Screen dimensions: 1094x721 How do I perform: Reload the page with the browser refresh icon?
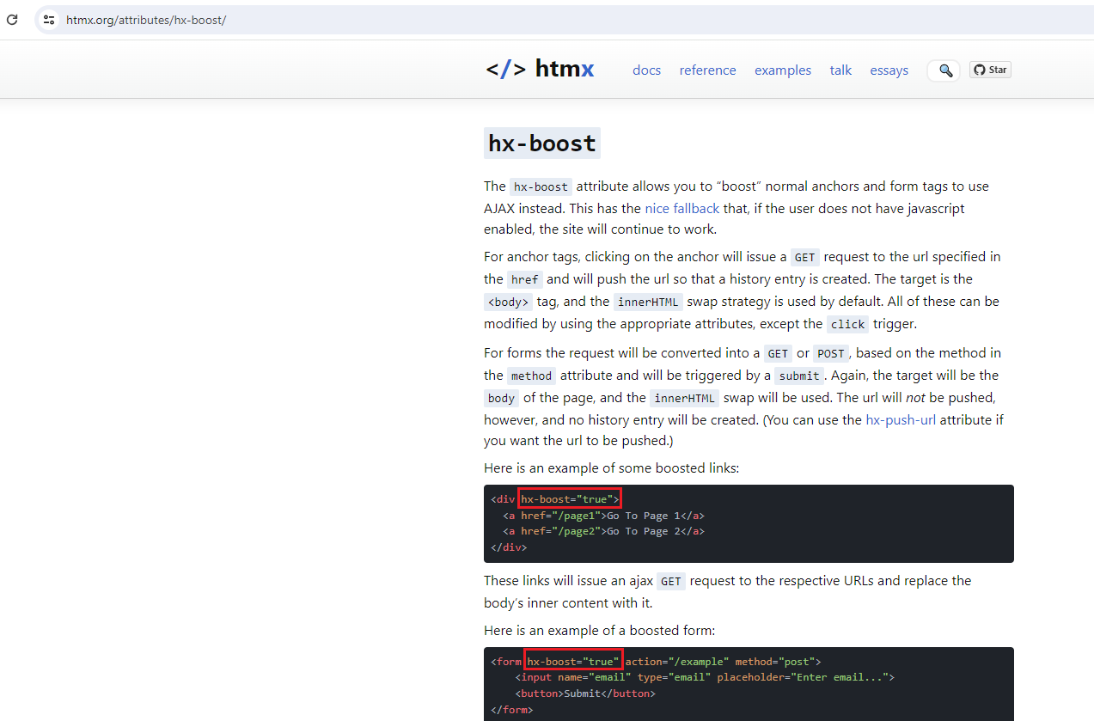coord(12,19)
